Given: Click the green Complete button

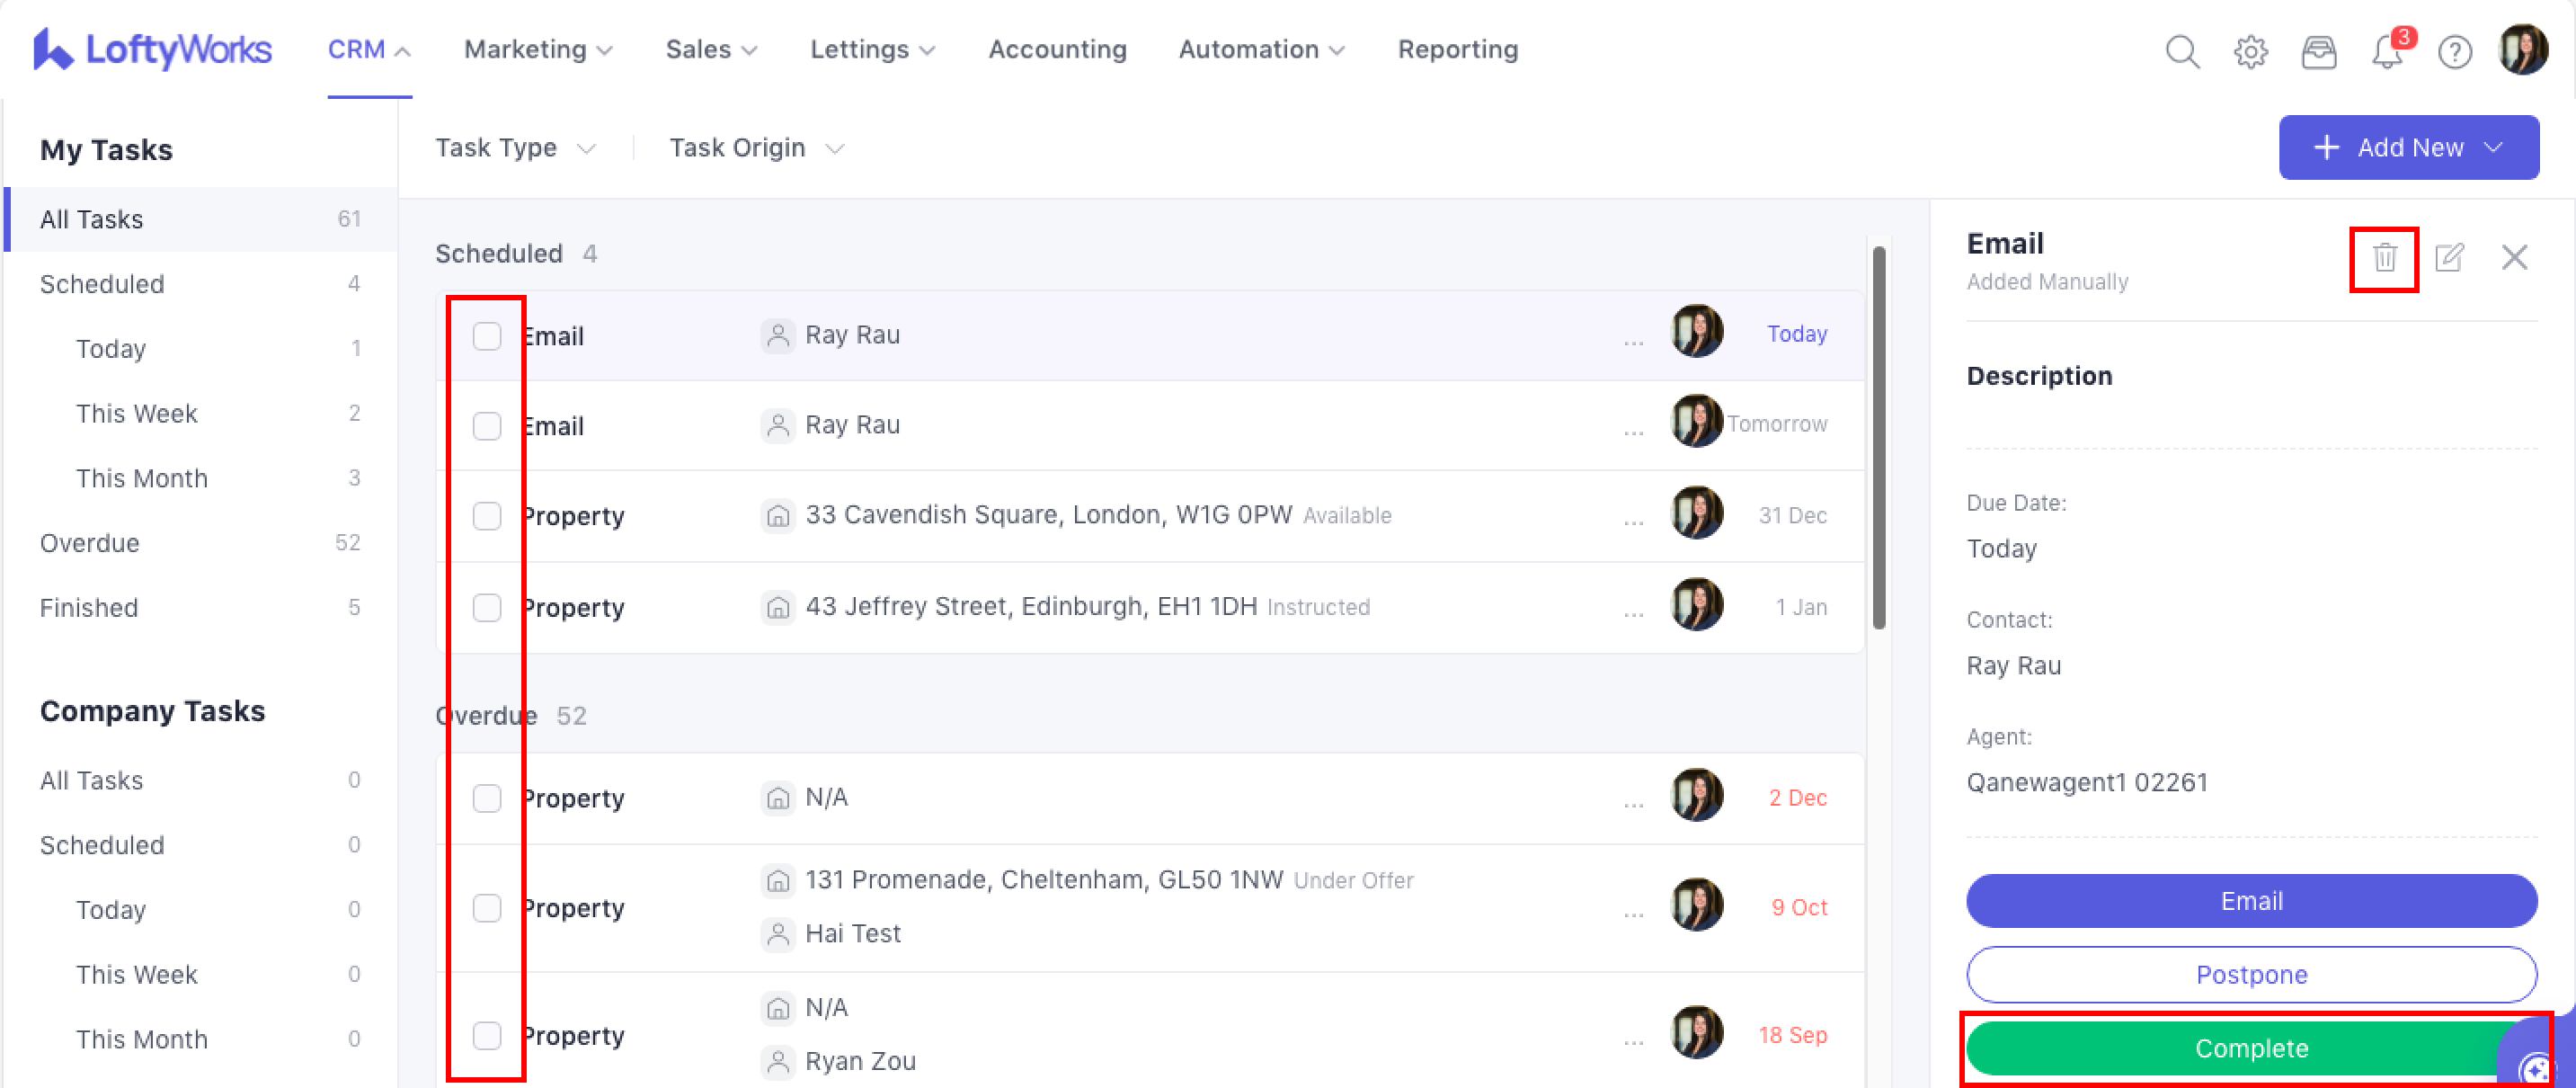Looking at the screenshot, I should click(2250, 1048).
